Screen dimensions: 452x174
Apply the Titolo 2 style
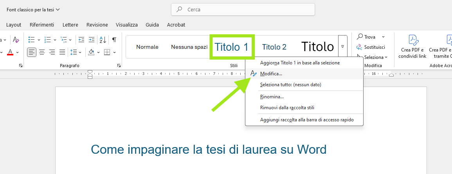[274, 47]
